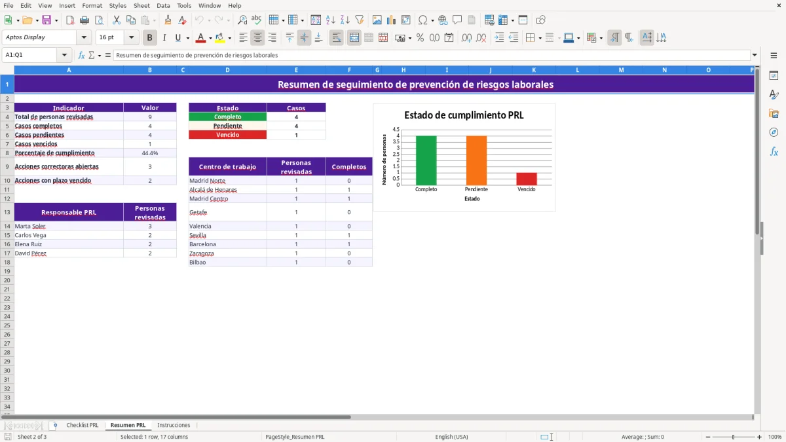Click the 100% zoom level
The height and width of the screenshot is (442, 786).
[x=774, y=437]
